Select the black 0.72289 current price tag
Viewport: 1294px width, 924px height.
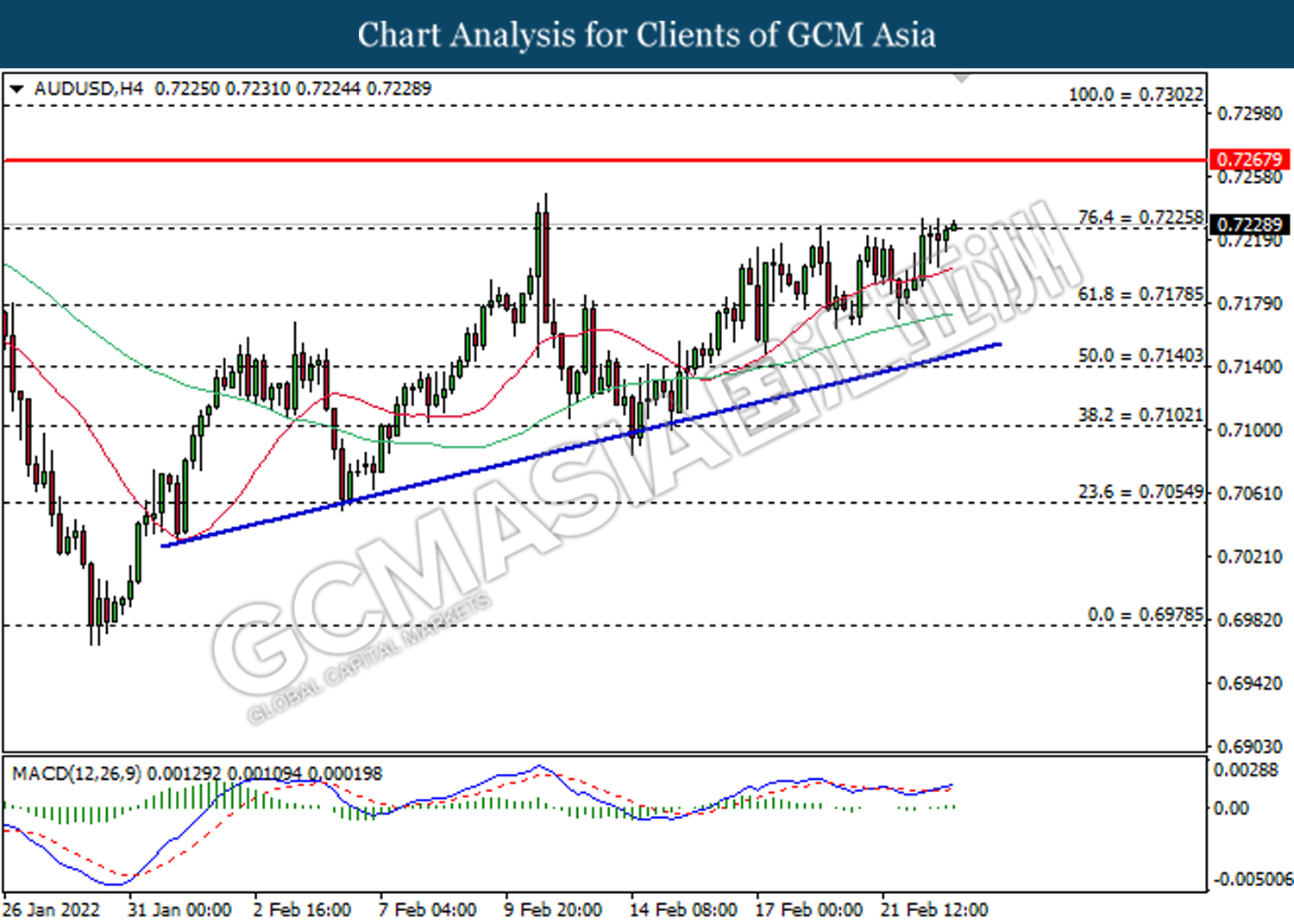pos(1250,224)
